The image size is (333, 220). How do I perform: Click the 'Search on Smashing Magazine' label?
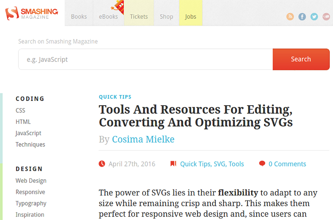pyautogui.click(x=58, y=41)
